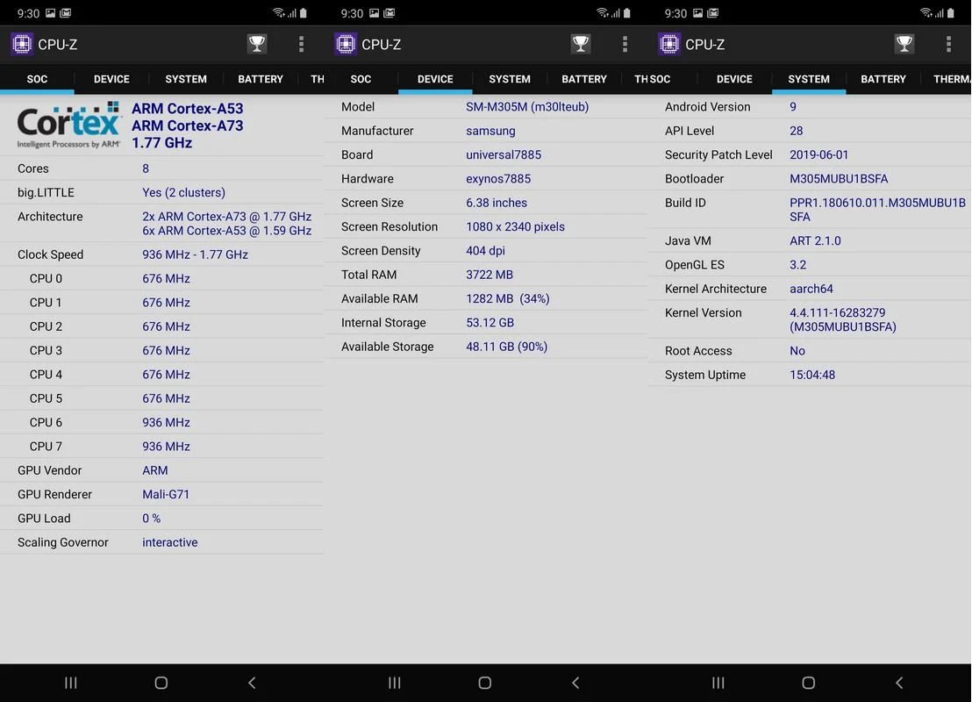
Task: Open the overflow menu in the middle screen
Action: pos(625,44)
